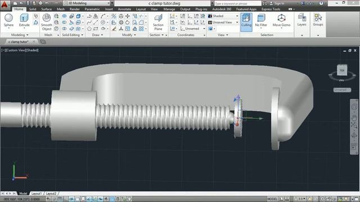Select the Line tool in Draw panel
This screenshot has width=360, height=202.
coord(96,22)
